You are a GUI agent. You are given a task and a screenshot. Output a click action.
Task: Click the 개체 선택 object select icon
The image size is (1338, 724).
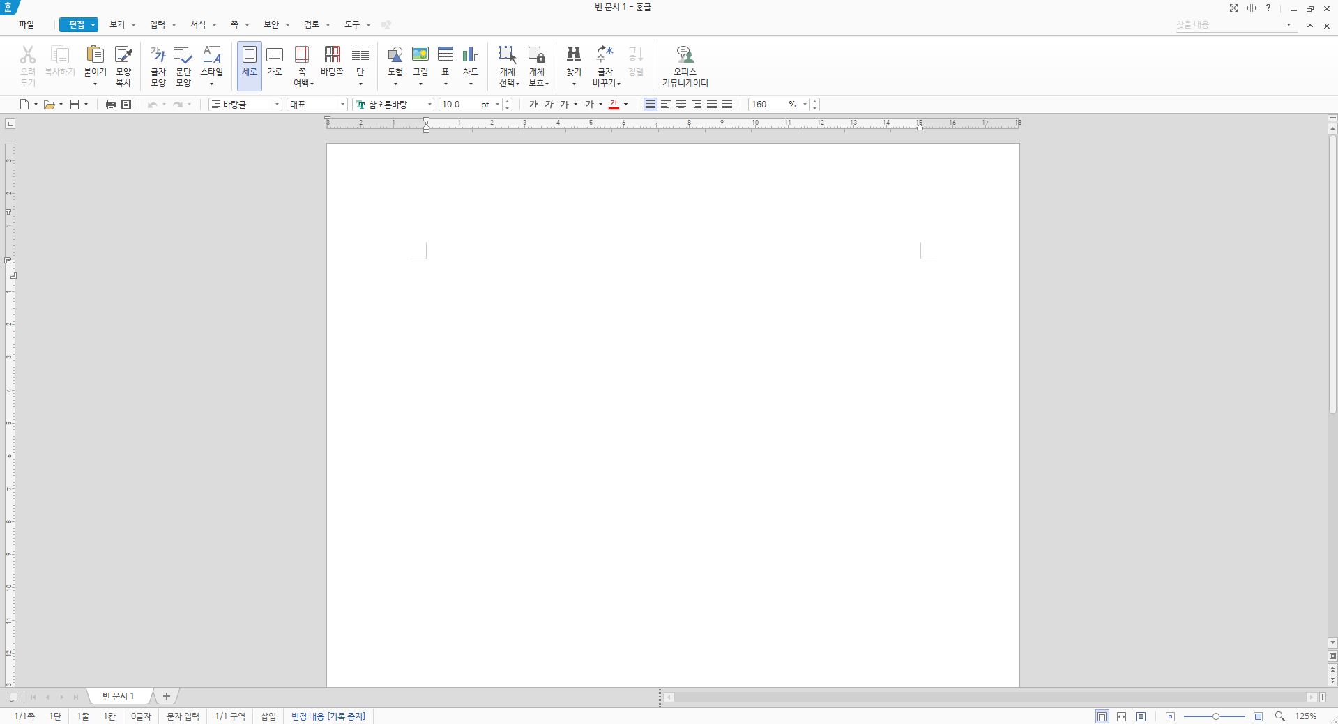508,54
